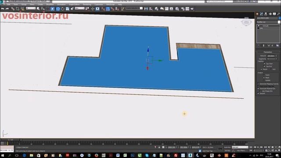Click the Render Production teapot icon
The width and height of the screenshot is (281, 158).
(x=192, y=9)
